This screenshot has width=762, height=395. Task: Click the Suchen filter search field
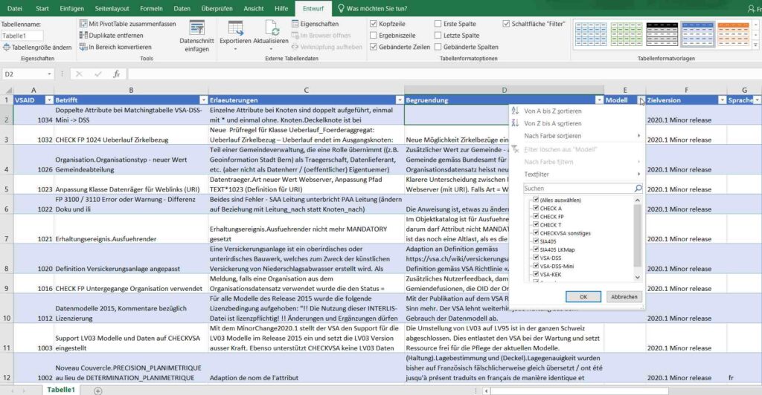click(x=578, y=189)
